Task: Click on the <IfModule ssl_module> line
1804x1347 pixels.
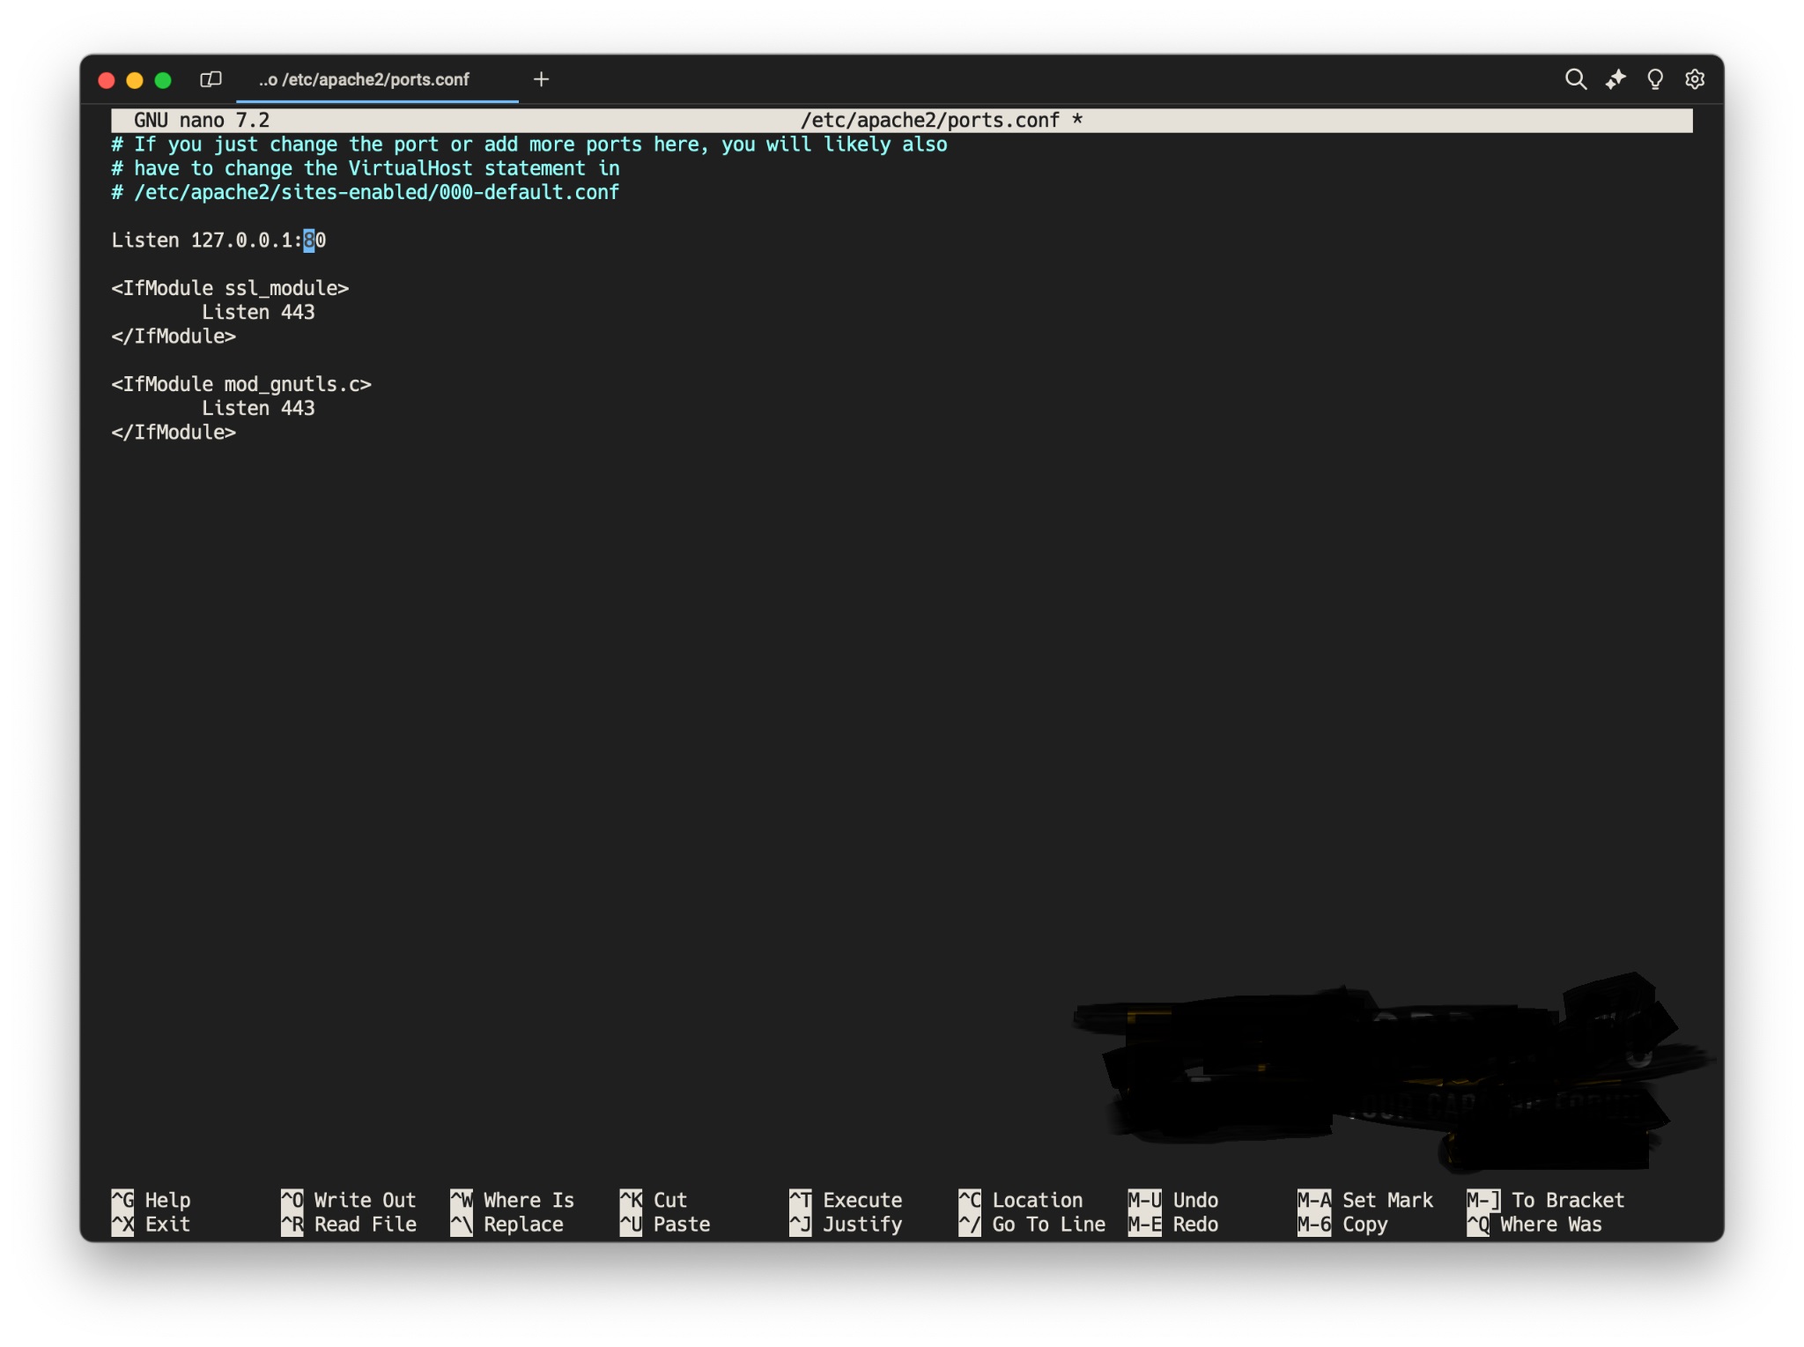Action: pos(230,288)
